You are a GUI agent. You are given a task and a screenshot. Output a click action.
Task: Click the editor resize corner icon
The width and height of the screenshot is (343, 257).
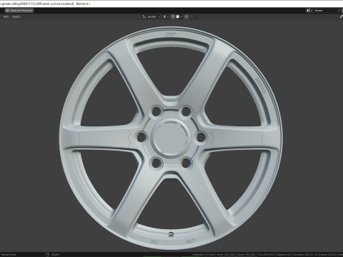[341, 16]
